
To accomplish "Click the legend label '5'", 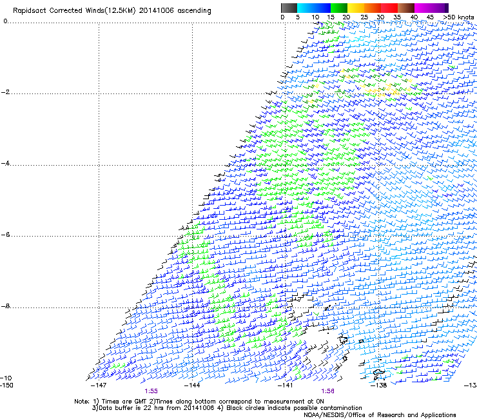I will tap(298, 17).
